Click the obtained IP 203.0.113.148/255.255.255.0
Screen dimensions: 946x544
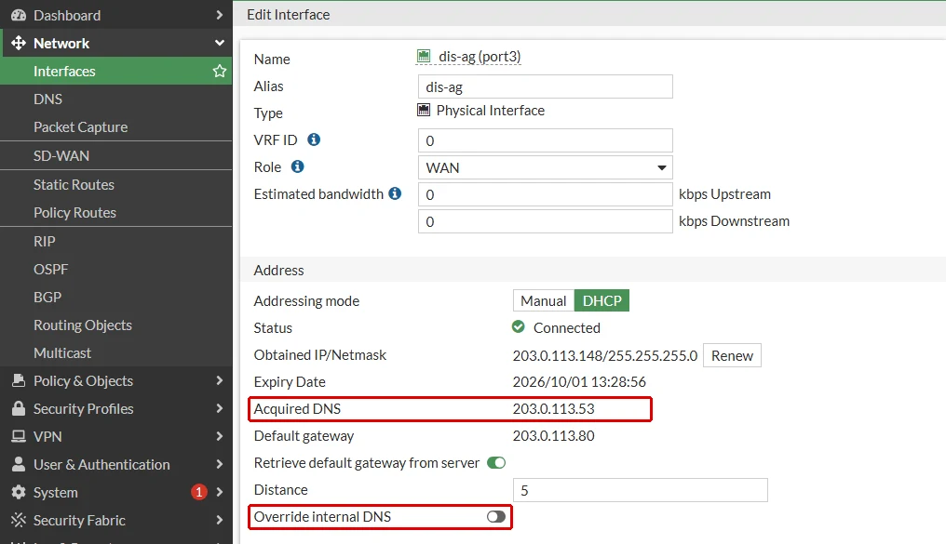(605, 355)
